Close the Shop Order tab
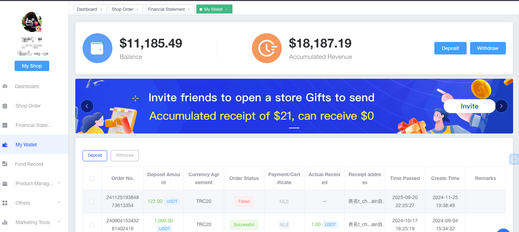This screenshot has width=519, height=232. pyautogui.click(x=138, y=9)
